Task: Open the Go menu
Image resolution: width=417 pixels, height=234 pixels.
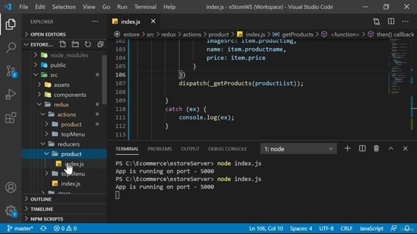Action: (x=106, y=7)
